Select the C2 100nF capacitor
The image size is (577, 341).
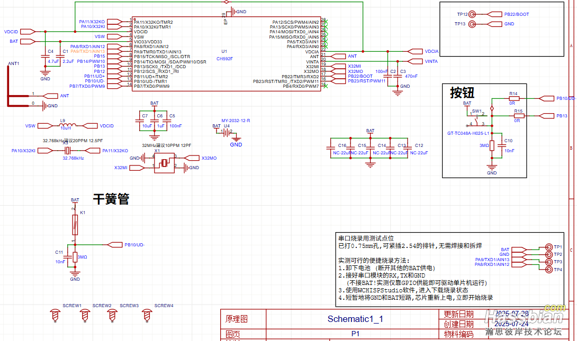[388, 76]
